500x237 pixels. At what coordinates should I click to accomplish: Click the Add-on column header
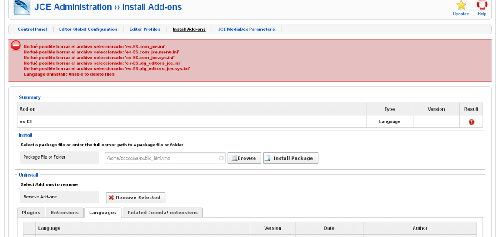[x=192, y=109]
